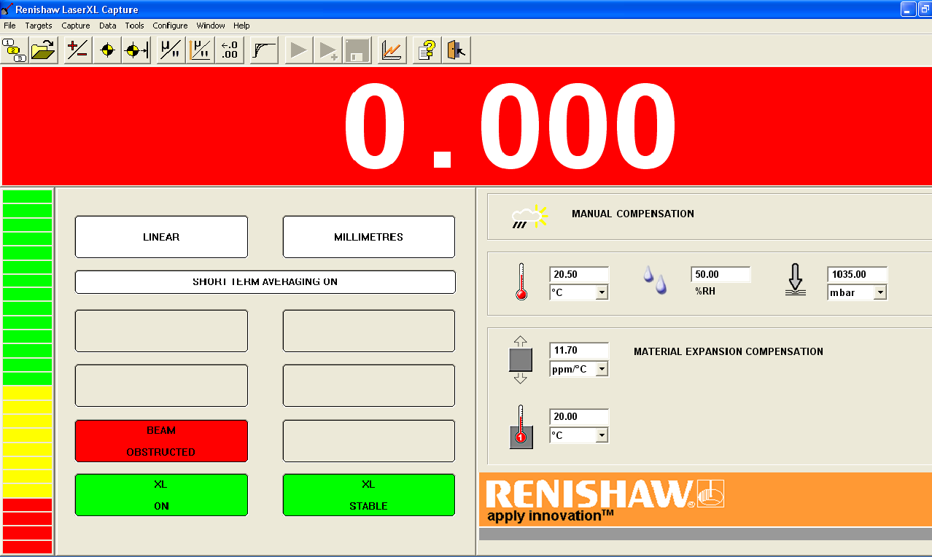Click the green XL STABLE status box
This screenshot has width=932, height=557.
coord(368,495)
